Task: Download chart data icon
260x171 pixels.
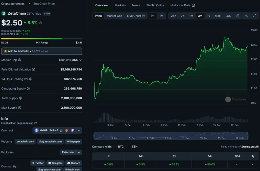Action: tap(246, 16)
